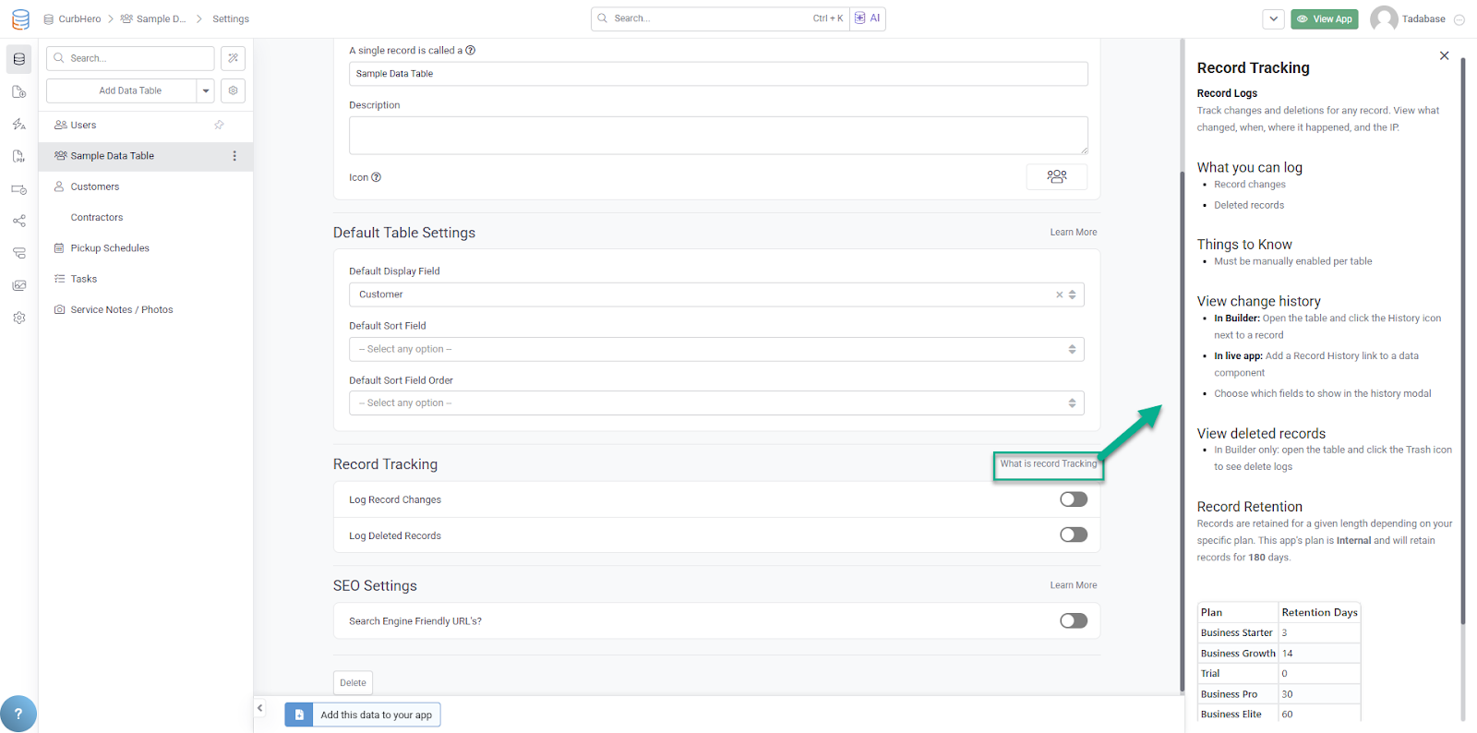Click the What is record Tracking link
Viewport: 1477px width, 733px height.
(1048, 464)
